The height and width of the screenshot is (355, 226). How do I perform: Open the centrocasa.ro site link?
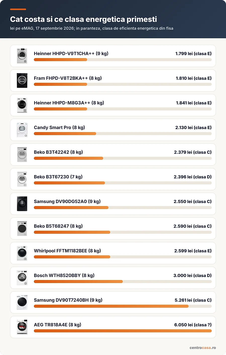pos(203,348)
